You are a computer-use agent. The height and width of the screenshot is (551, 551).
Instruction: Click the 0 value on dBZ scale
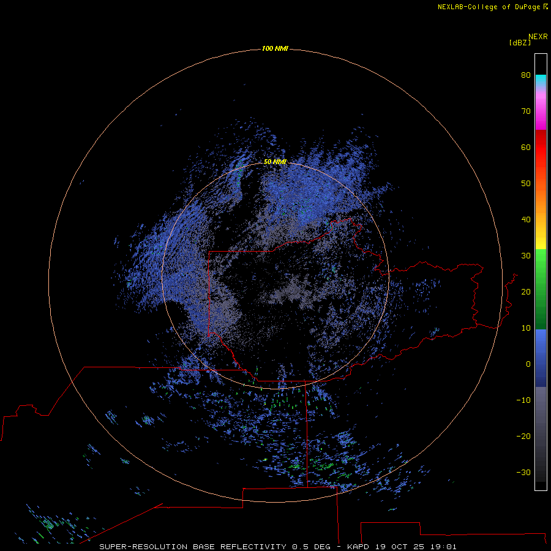[528, 364]
